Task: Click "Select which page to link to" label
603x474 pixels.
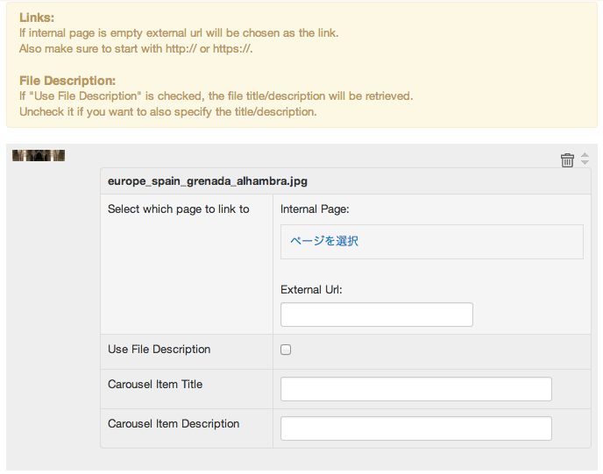Action: tap(178, 209)
